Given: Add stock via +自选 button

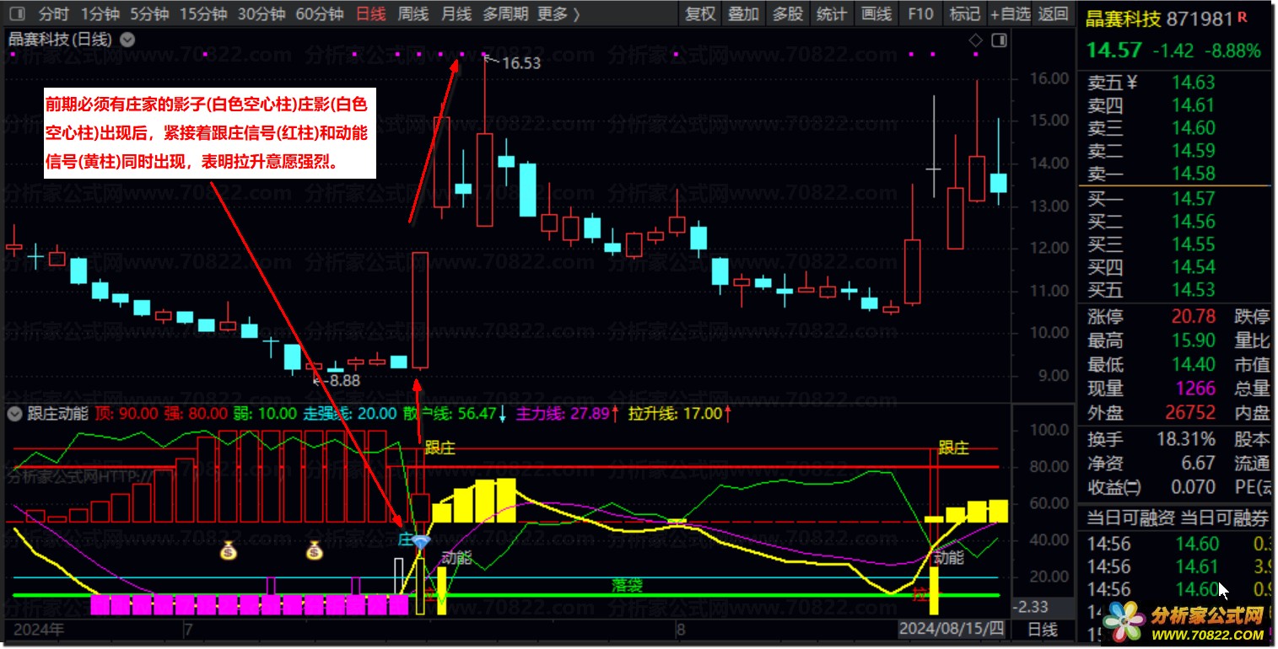Looking at the screenshot, I should (x=1010, y=13).
